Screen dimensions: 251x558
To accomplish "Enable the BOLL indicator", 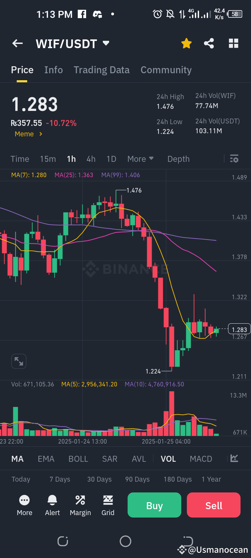I will [x=78, y=459].
